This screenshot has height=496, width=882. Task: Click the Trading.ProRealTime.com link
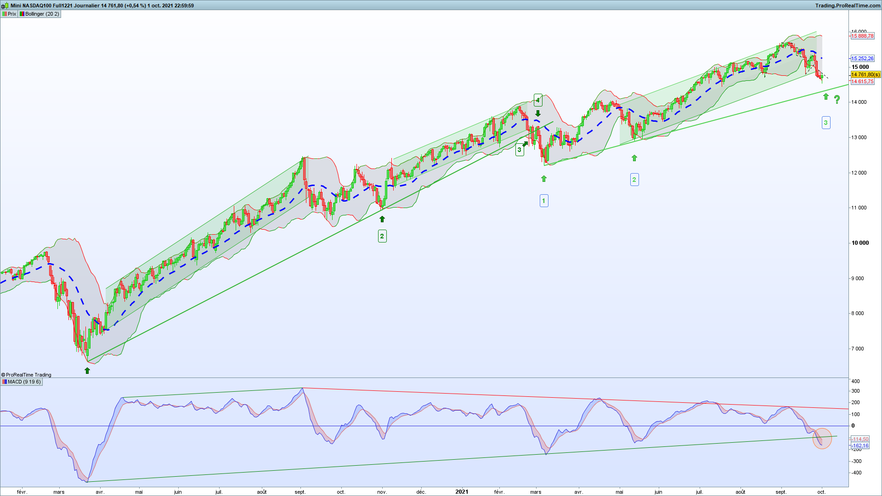click(848, 6)
